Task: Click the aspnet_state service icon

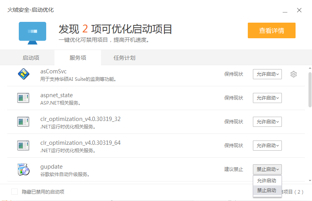Action: coord(23,98)
